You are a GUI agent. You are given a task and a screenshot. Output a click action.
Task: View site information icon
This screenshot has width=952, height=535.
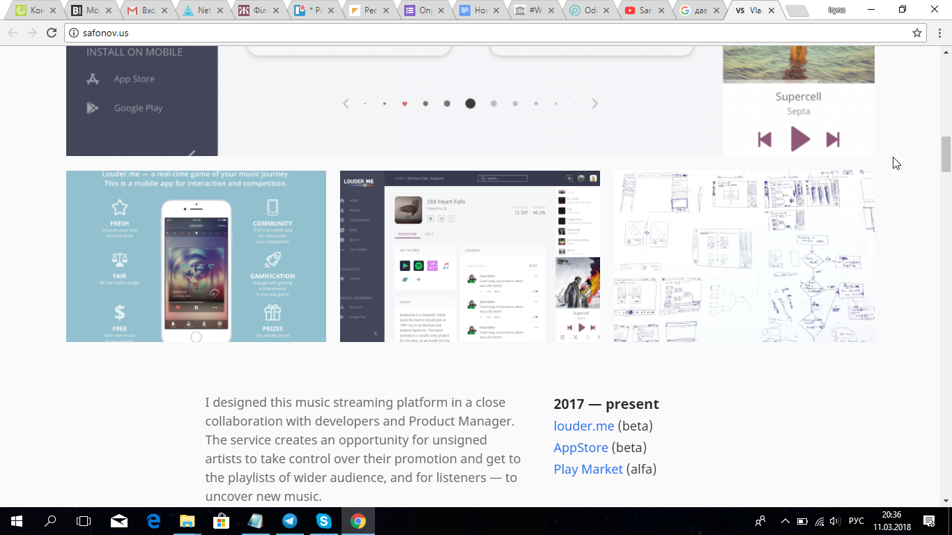pos(73,33)
